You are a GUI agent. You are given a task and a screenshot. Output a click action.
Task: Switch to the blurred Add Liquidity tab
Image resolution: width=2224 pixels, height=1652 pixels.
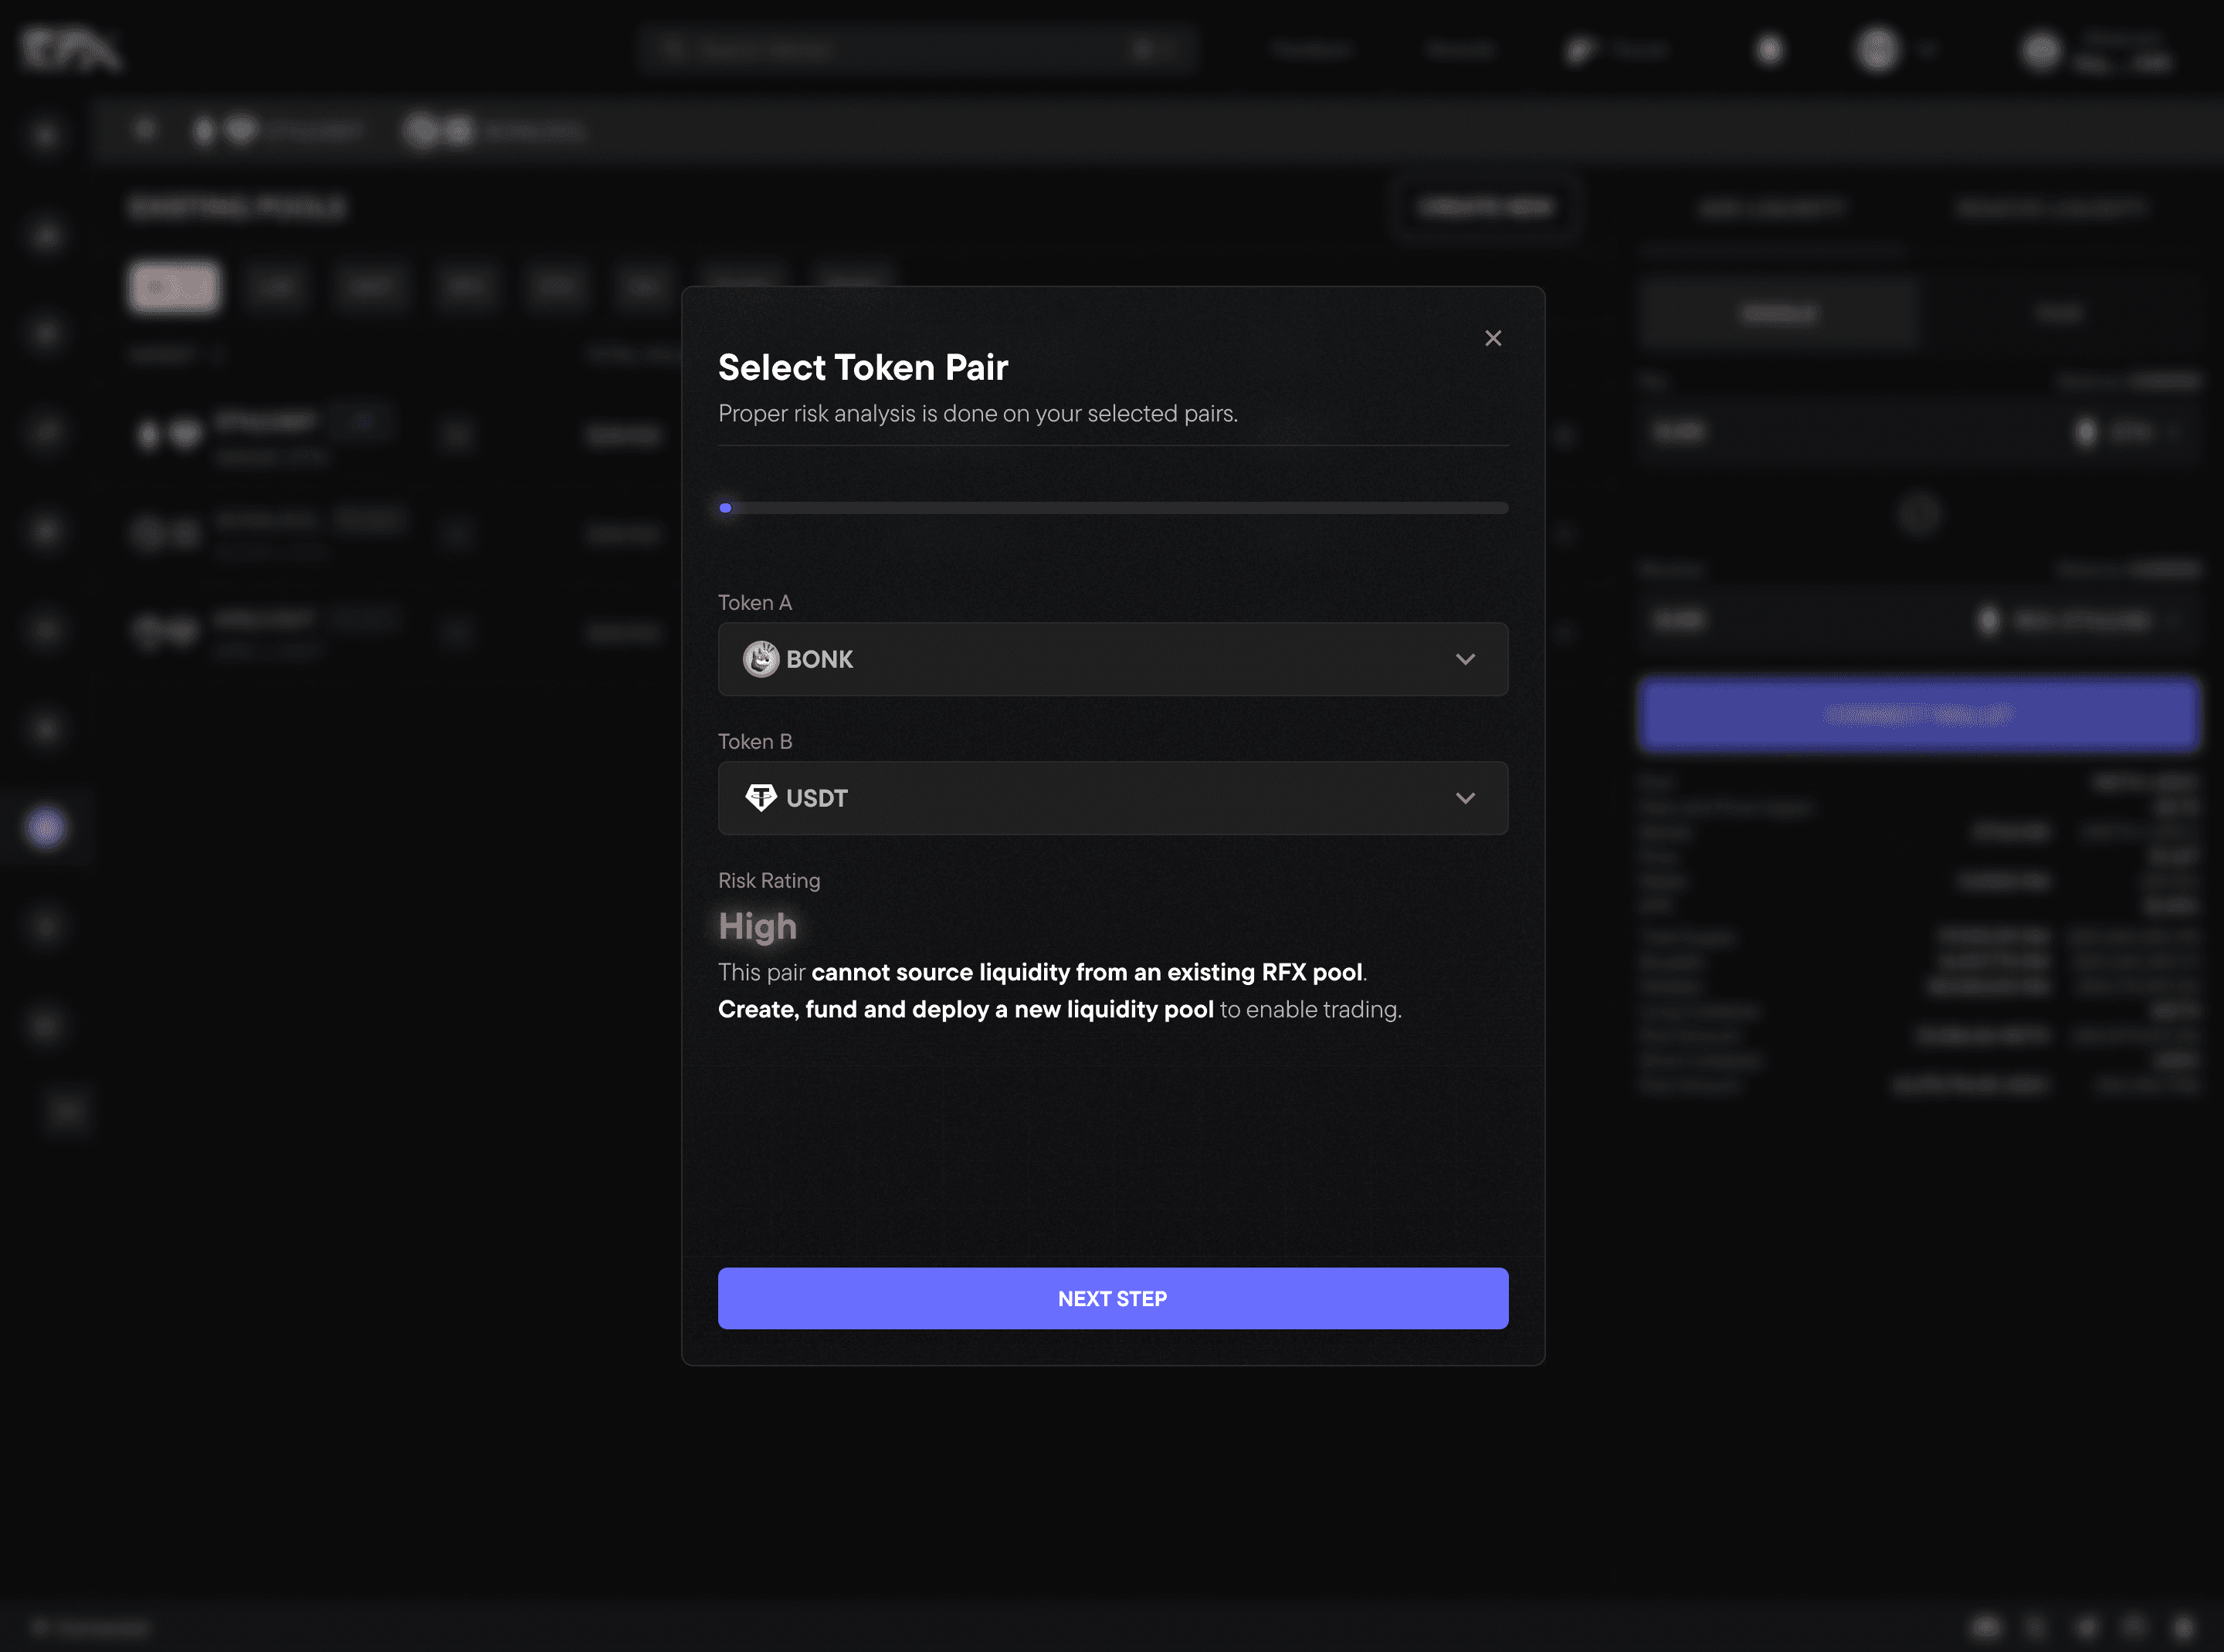[1771, 208]
